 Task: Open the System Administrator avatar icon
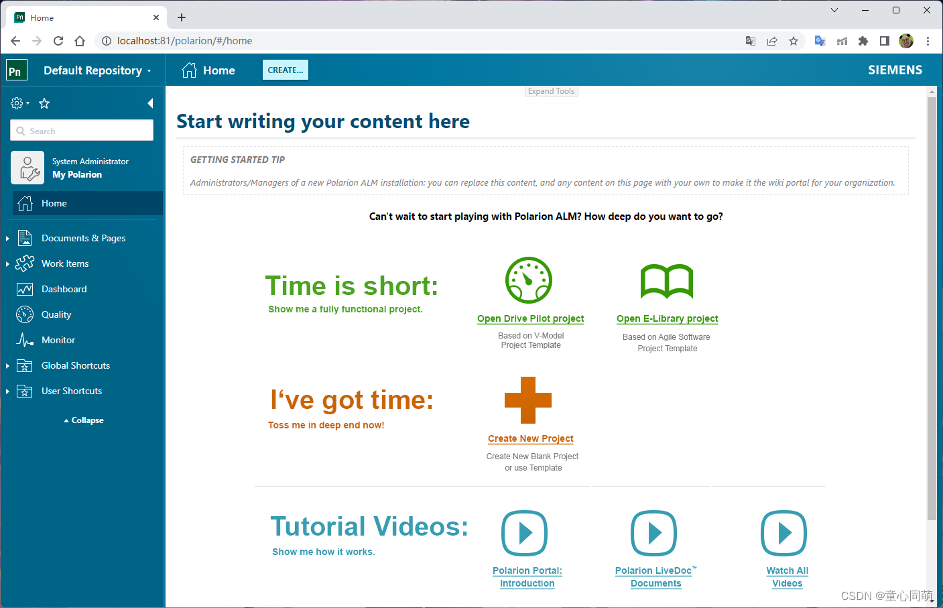[x=27, y=168]
